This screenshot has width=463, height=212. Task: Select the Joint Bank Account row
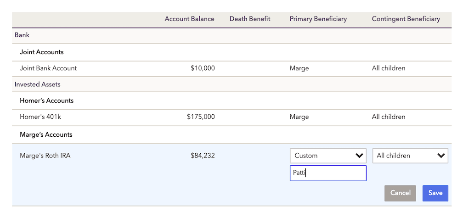pyautogui.click(x=232, y=69)
